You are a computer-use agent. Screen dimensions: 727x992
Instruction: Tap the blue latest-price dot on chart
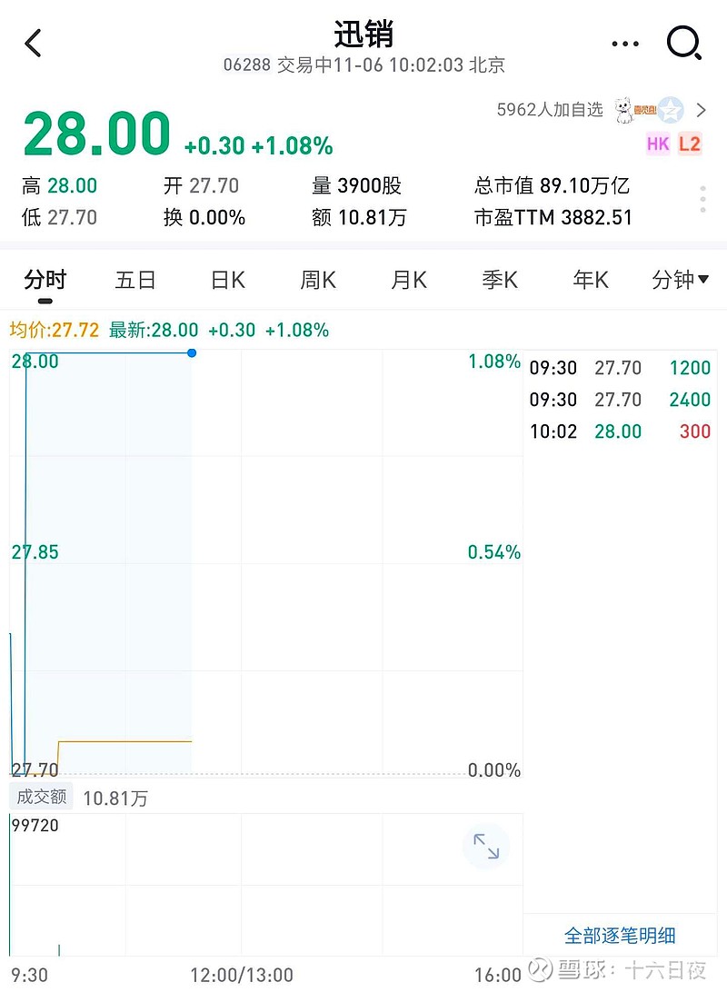pyautogui.click(x=192, y=352)
